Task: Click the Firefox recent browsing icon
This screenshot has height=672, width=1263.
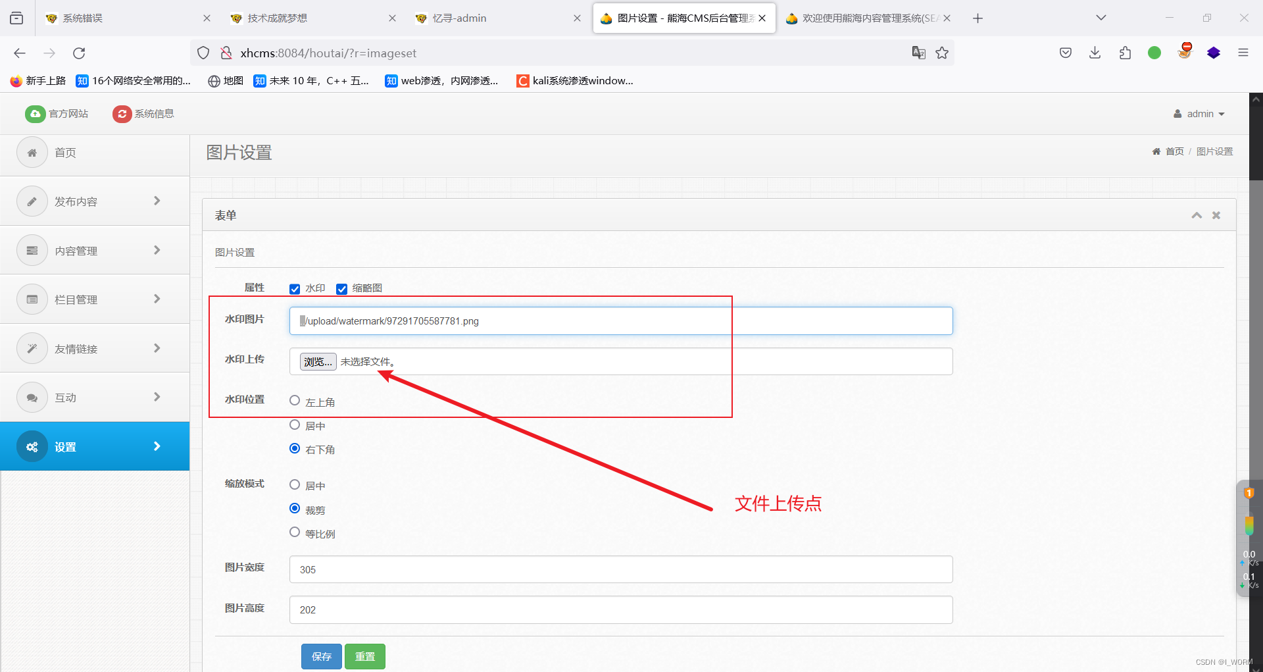Action: (x=16, y=18)
